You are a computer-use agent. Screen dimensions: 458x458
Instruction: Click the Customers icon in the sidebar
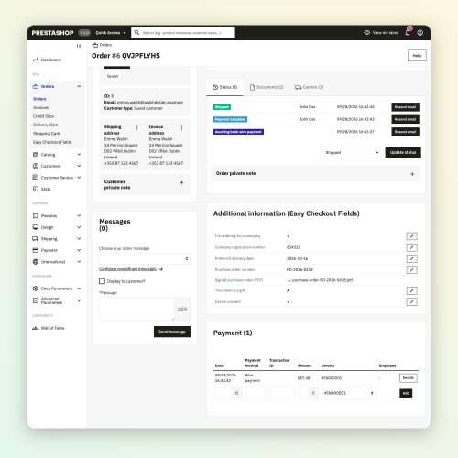(x=36, y=166)
